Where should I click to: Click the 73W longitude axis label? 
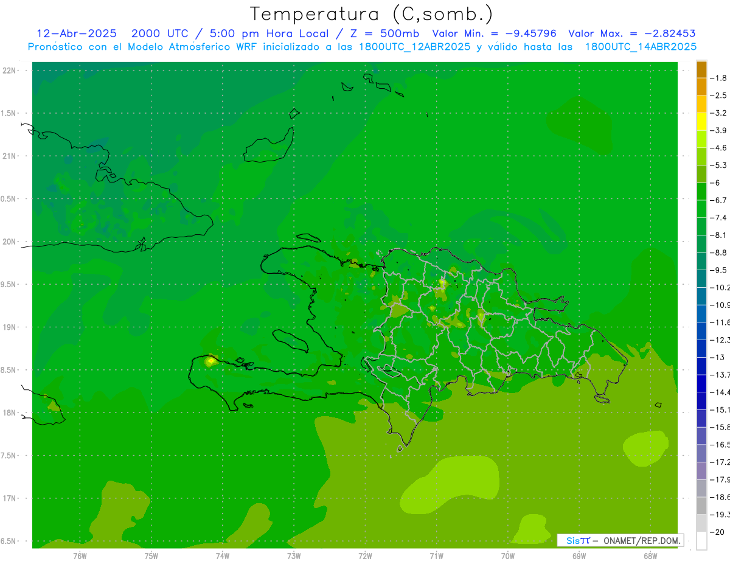(x=294, y=555)
